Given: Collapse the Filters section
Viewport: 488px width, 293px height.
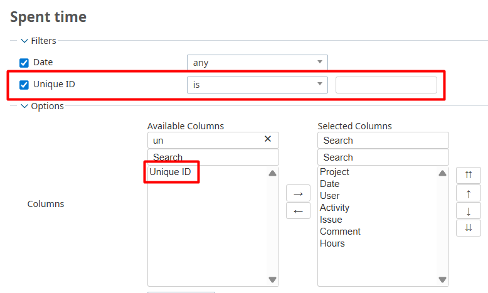Looking at the screenshot, I should click(x=24, y=41).
